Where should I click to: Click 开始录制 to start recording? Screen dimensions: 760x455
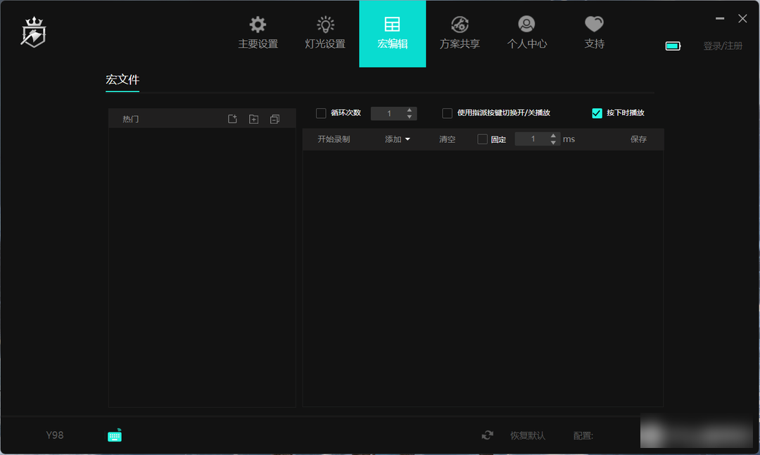[x=334, y=139]
